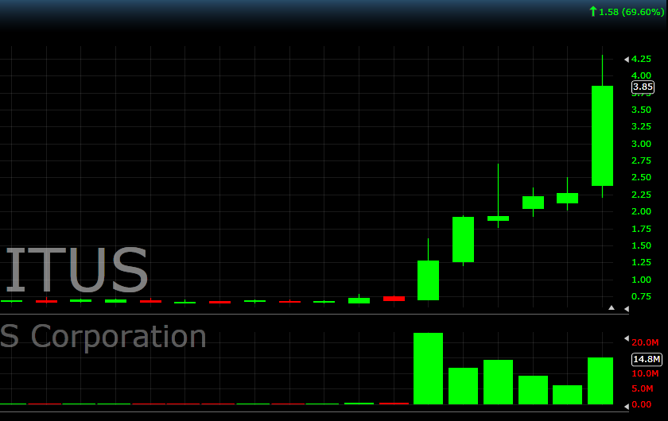
Task: Select the 1.58 (69.60%) change readout
Action: pyautogui.click(x=631, y=12)
